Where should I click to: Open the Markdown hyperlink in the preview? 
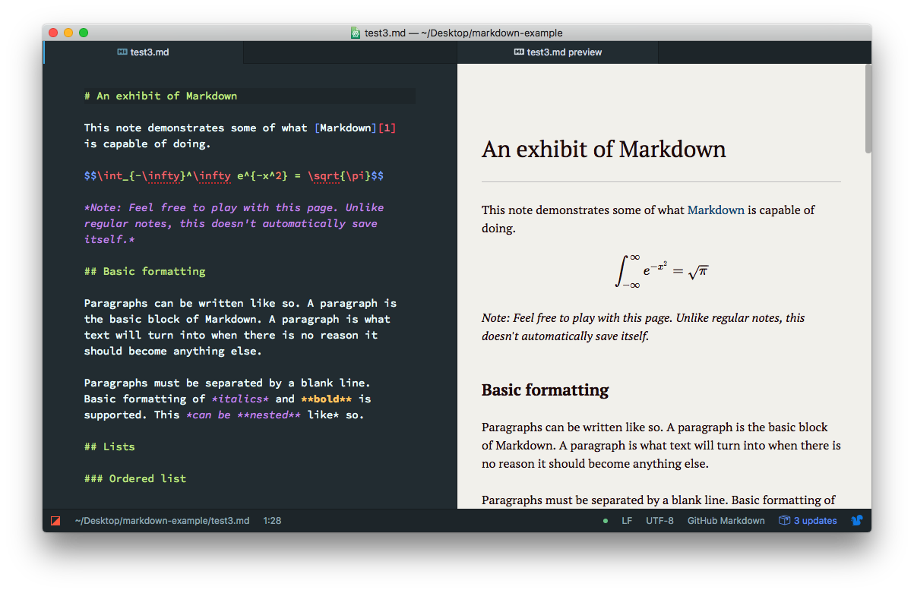click(x=716, y=210)
